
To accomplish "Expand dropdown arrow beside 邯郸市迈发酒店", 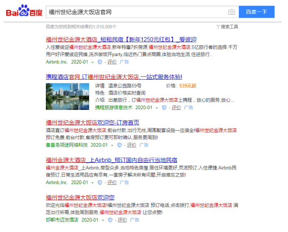I will (103, 220).
